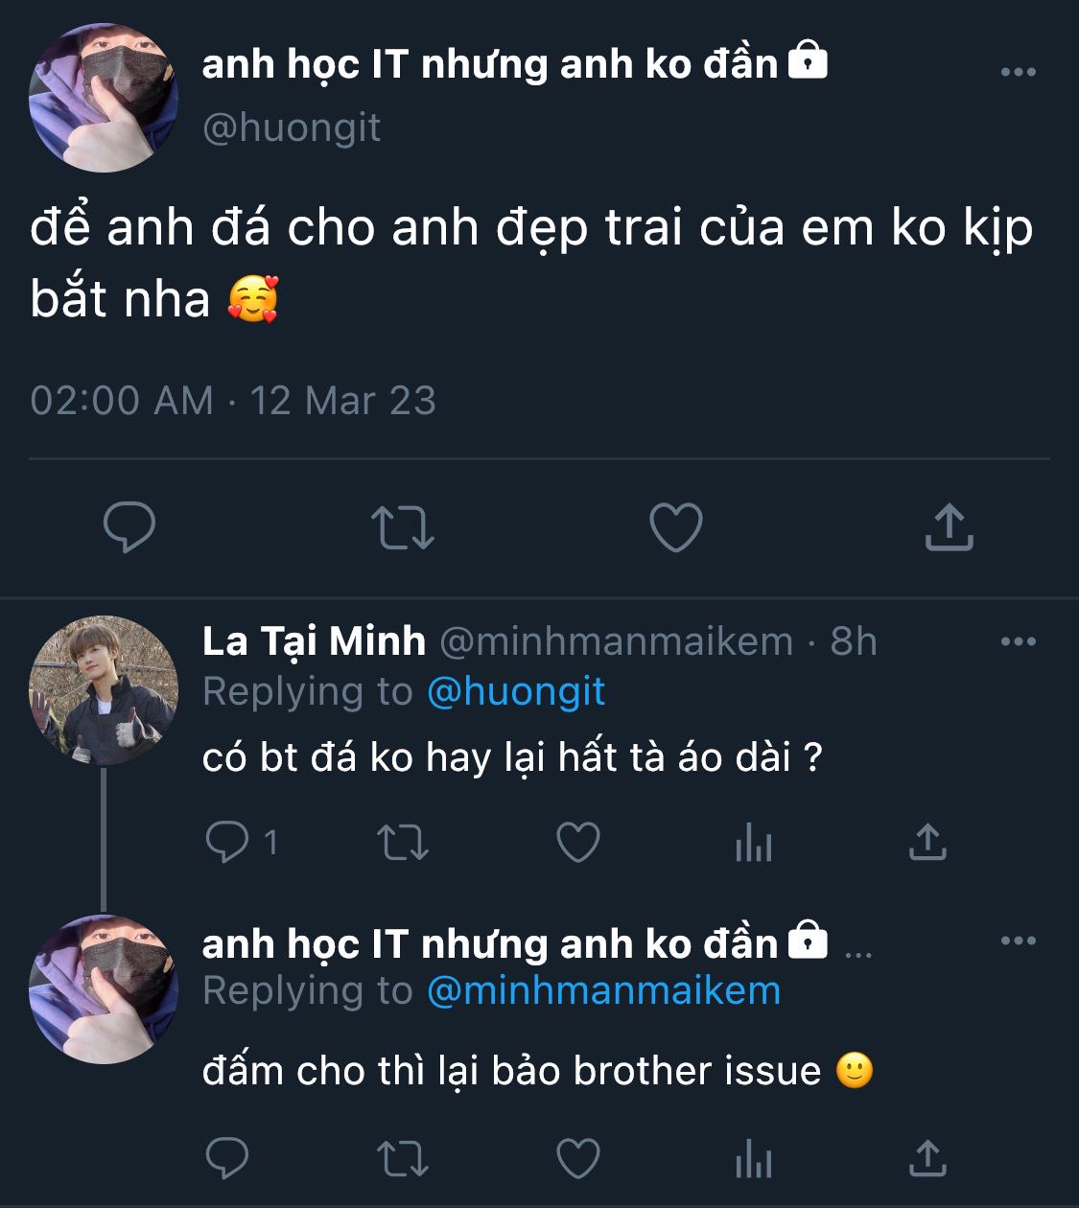
Task: Share the main tweet
Action: tap(949, 526)
